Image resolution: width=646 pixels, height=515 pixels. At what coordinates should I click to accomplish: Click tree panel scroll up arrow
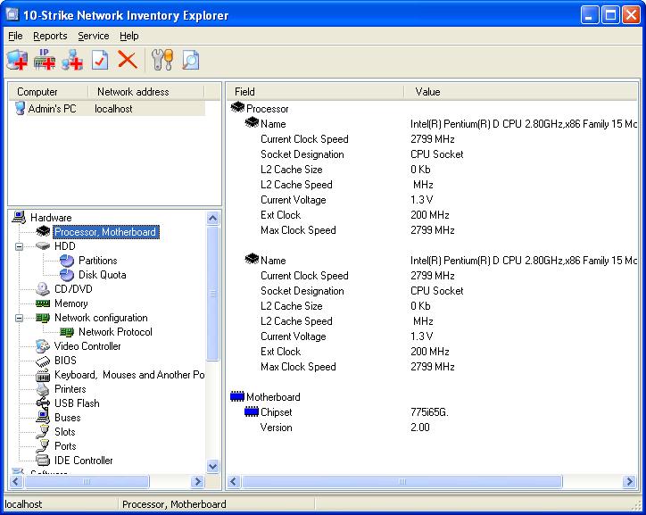pyautogui.click(x=212, y=218)
